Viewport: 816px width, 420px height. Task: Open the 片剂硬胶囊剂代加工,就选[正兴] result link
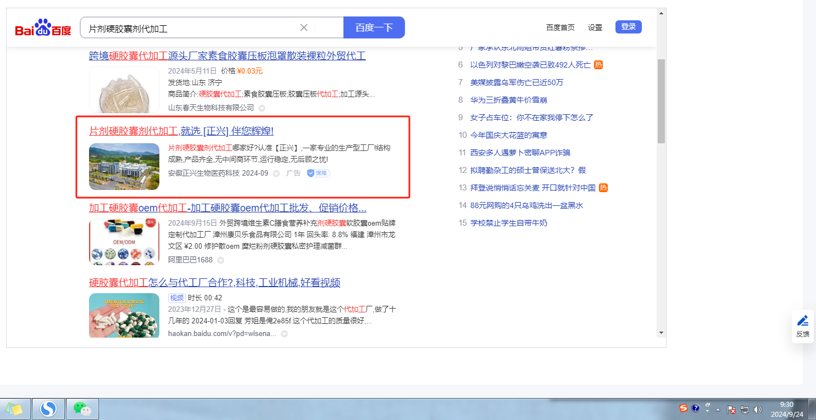pos(181,131)
